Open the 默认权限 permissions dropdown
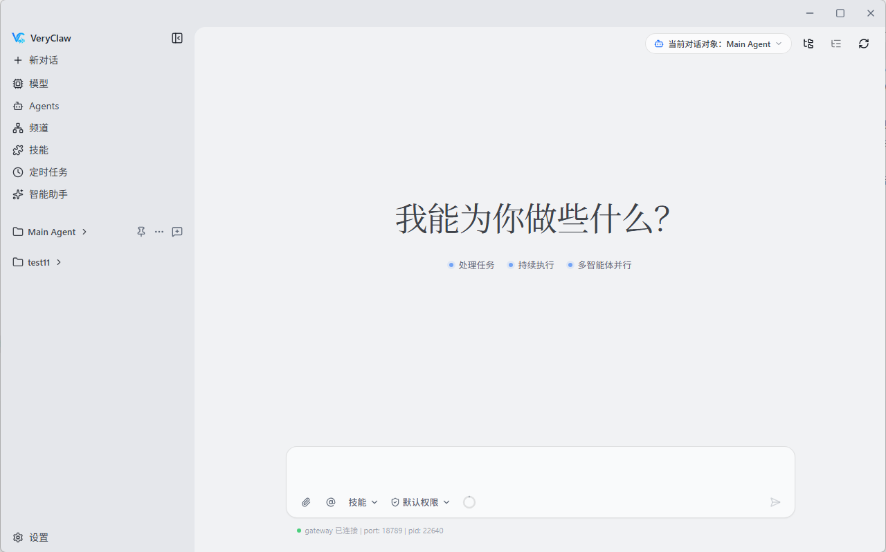This screenshot has width=886, height=552. coord(420,502)
